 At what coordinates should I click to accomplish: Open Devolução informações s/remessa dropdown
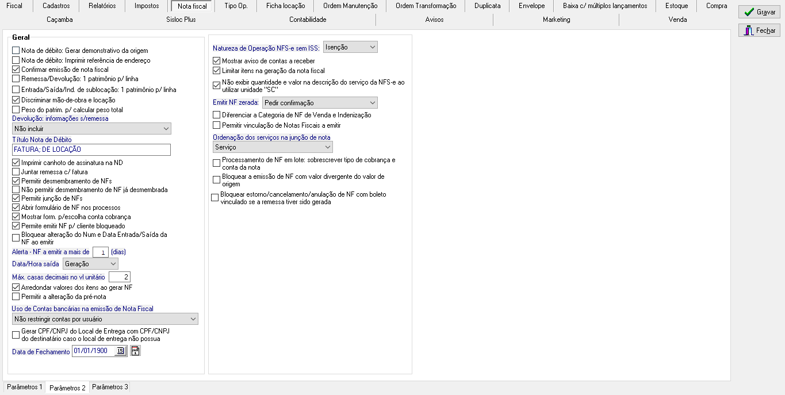91,129
